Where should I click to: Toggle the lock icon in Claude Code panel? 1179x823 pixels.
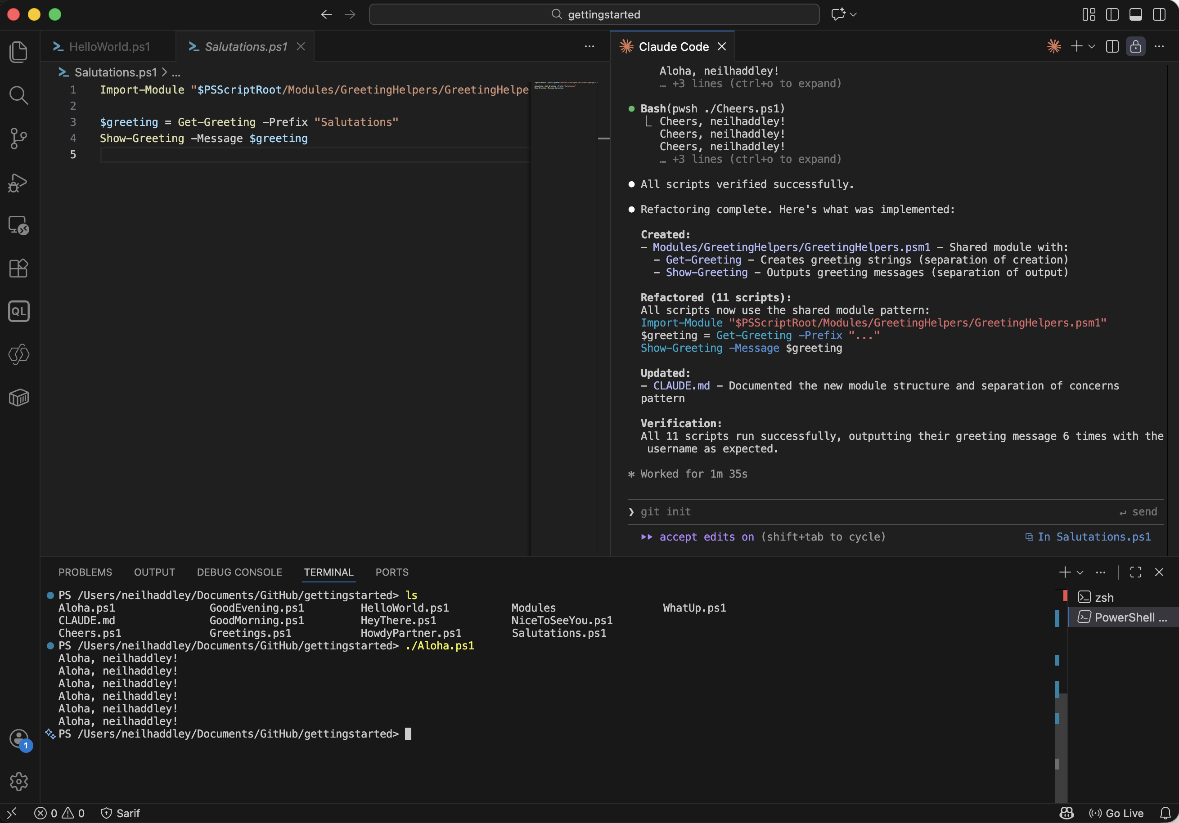coord(1136,46)
